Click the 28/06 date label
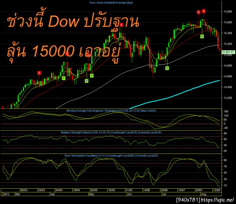 [x=164, y=190]
